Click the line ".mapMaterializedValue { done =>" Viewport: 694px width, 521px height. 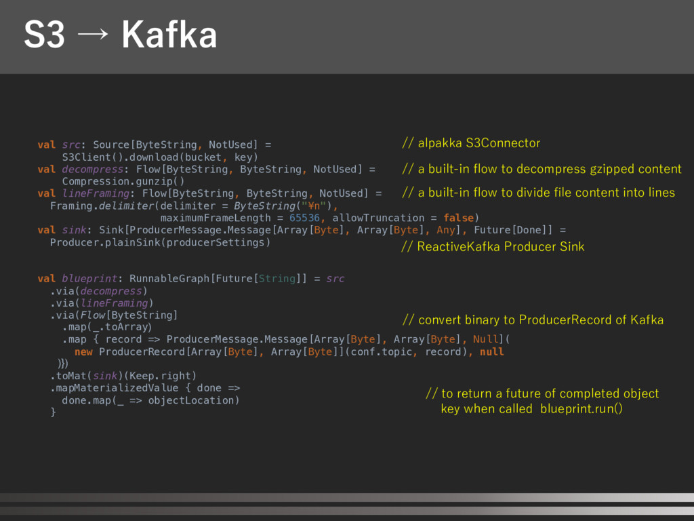(x=145, y=388)
